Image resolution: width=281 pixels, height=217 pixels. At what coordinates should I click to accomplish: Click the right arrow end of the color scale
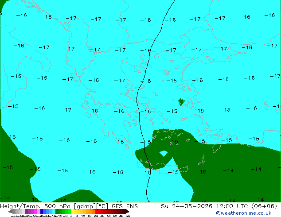click(128, 211)
